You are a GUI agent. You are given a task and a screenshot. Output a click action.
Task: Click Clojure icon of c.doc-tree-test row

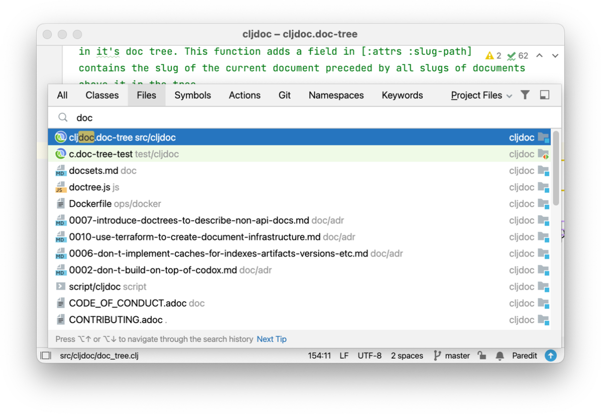tap(61, 154)
